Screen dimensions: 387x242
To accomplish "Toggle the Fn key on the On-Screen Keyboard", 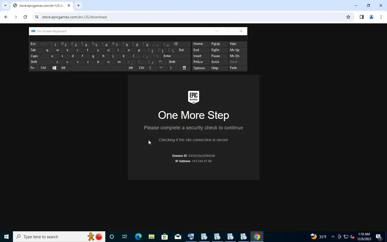I will point(34,68).
